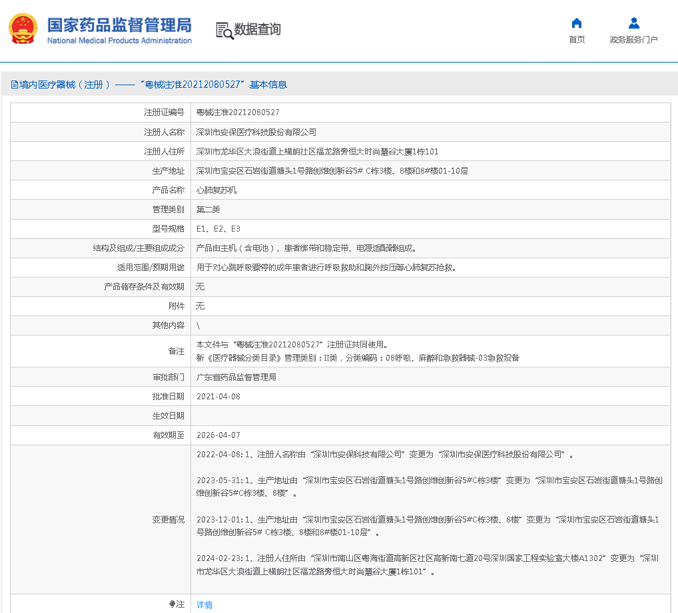
Task: Click the document icon before 境内医疗器械
Action: click(x=14, y=85)
